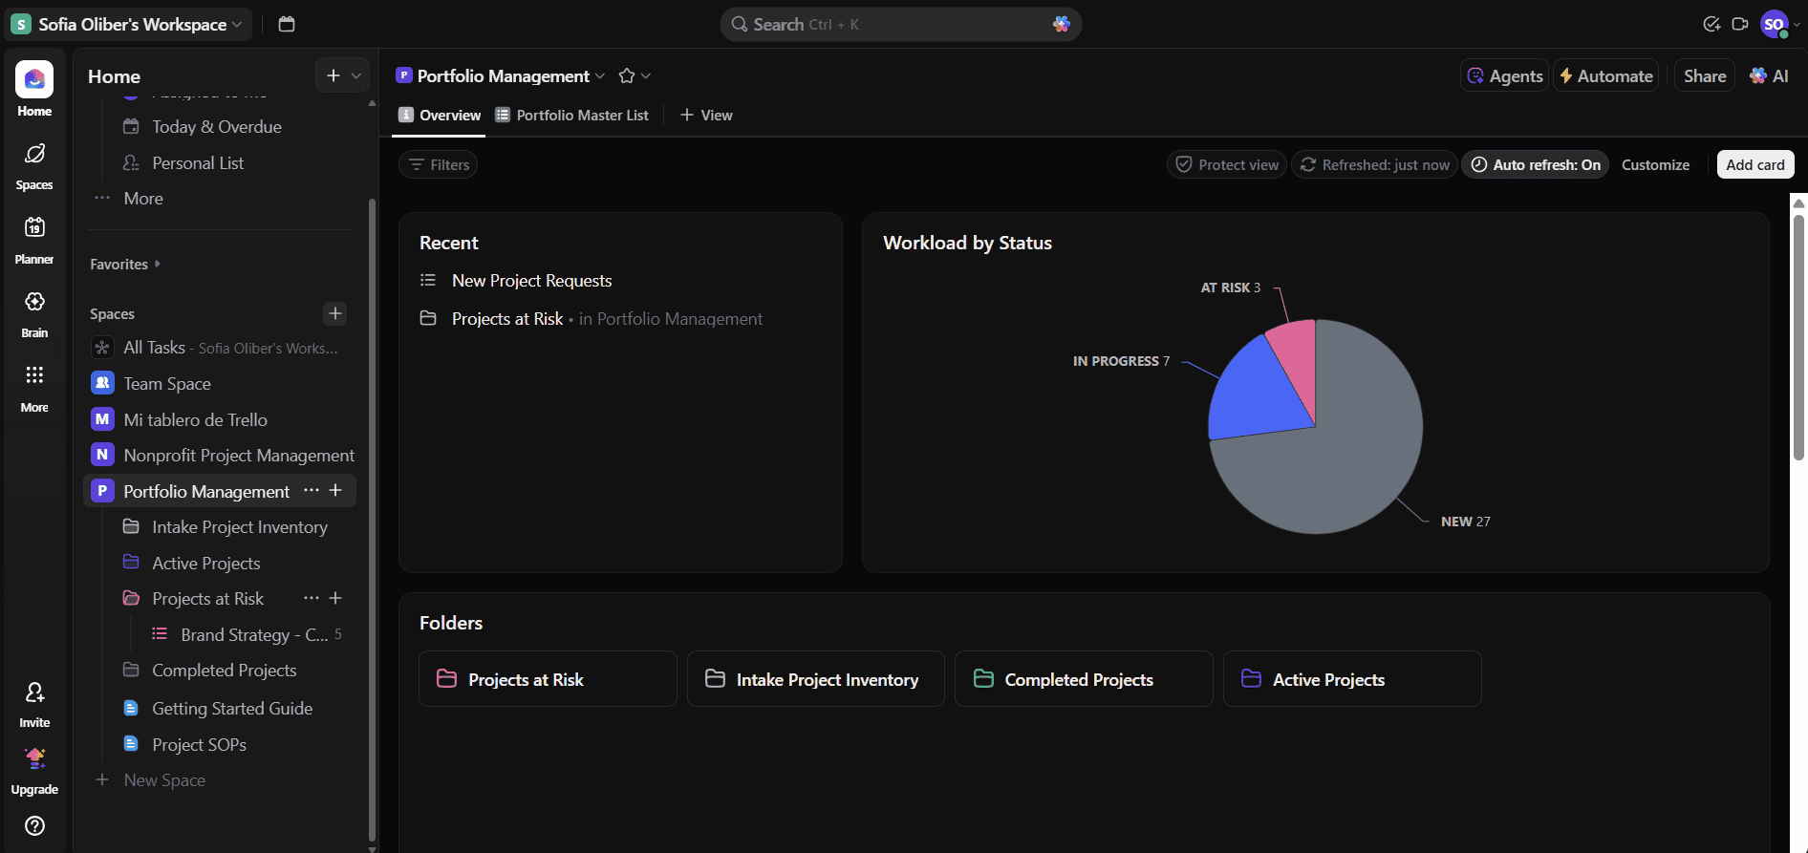The height and width of the screenshot is (853, 1808).
Task: Click the Add card button
Action: click(1754, 165)
